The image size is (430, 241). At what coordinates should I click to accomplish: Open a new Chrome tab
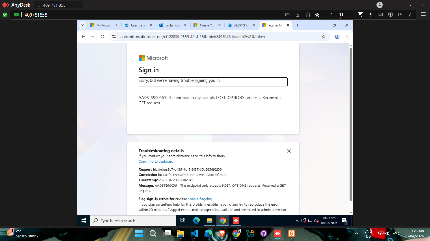[297, 25]
